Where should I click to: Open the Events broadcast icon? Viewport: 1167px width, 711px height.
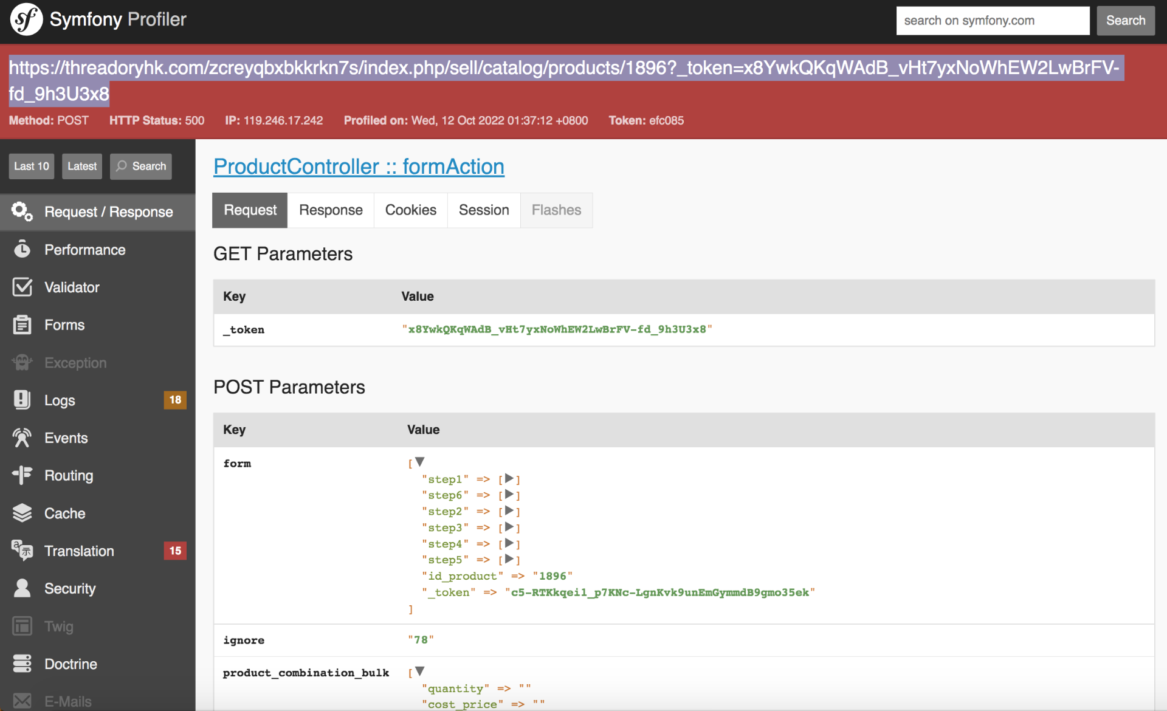22,438
